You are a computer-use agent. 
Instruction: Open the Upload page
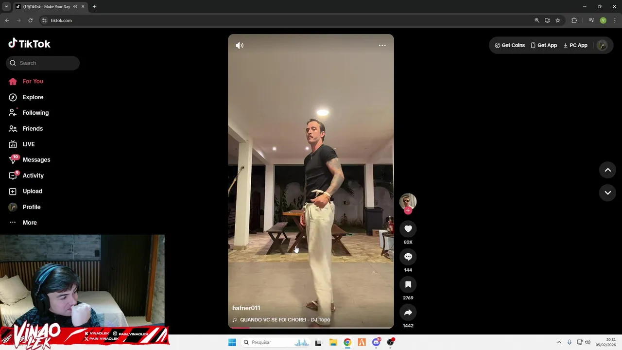(26, 191)
